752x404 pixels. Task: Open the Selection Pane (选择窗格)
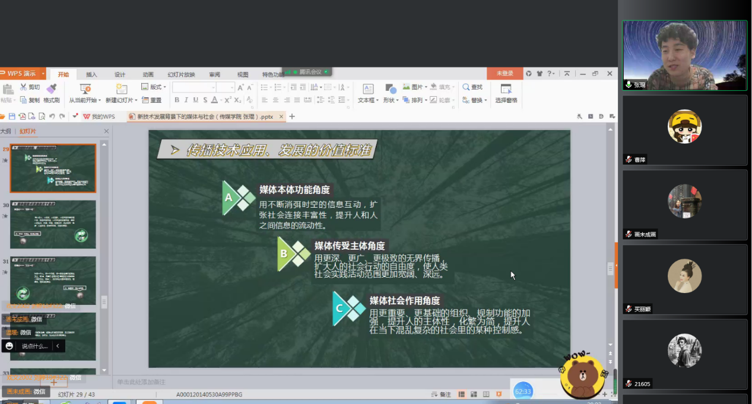point(506,93)
